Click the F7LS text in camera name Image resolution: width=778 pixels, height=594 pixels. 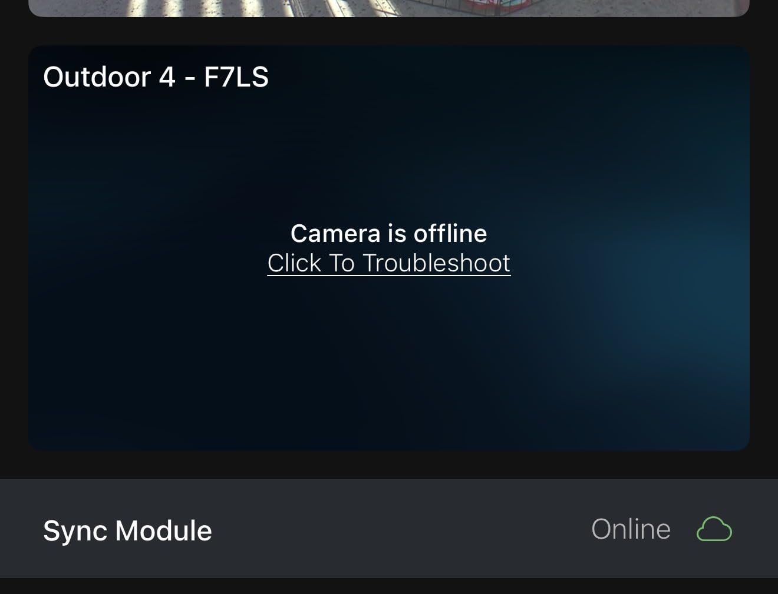[x=236, y=77]
